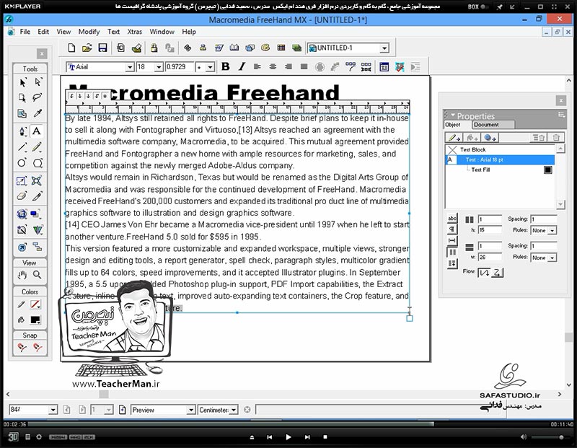This screenshot has height=448, width=577.
Task: Select the Pen tool
Action: pyautogui.click(x=22, y=131)
